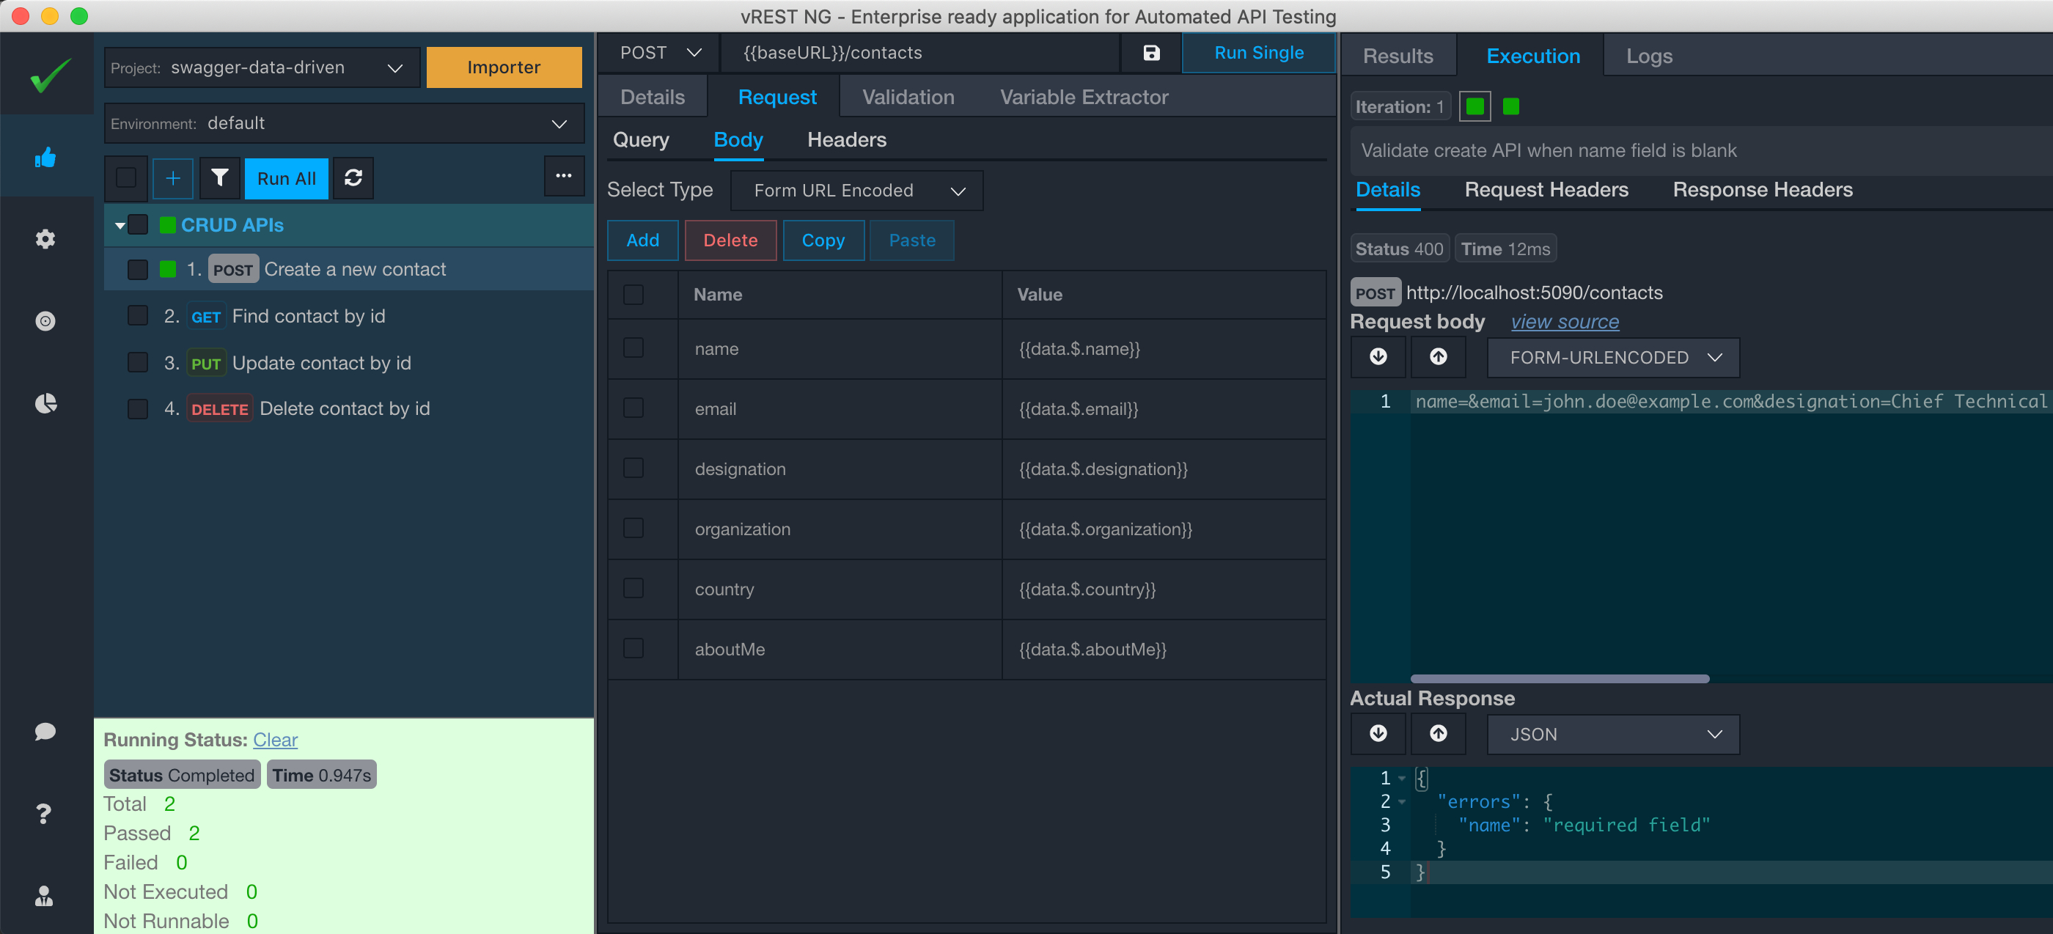Open the Response Headers tab
Screen dimensions: 2053x934
coord(1762,190)
